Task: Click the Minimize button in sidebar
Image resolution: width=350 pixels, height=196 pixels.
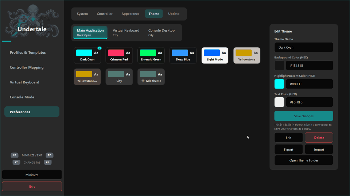Action: (32, 175)
